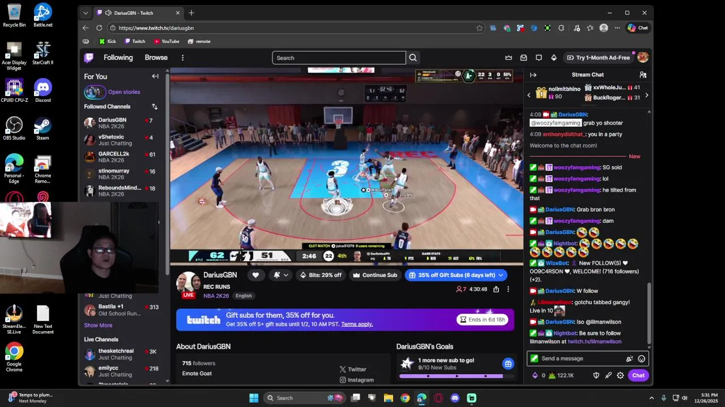Show hidden tray icons chevron
The image size is (725, 407).
point(651,398)
